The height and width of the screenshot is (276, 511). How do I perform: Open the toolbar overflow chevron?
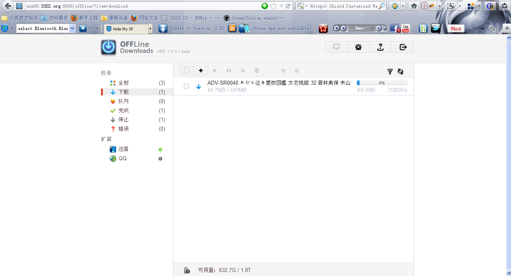pos(483,28)
